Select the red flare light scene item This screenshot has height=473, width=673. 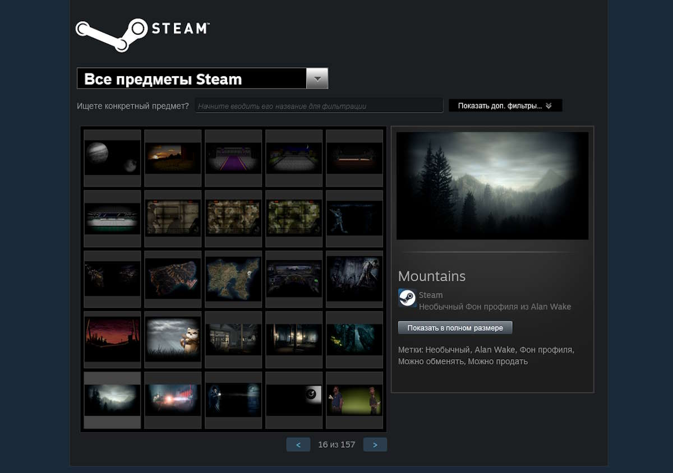click(x=173, y=400)
